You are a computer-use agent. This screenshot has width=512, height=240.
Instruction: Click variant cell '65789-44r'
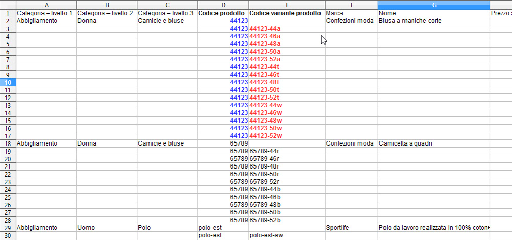[x=287, y=151]
